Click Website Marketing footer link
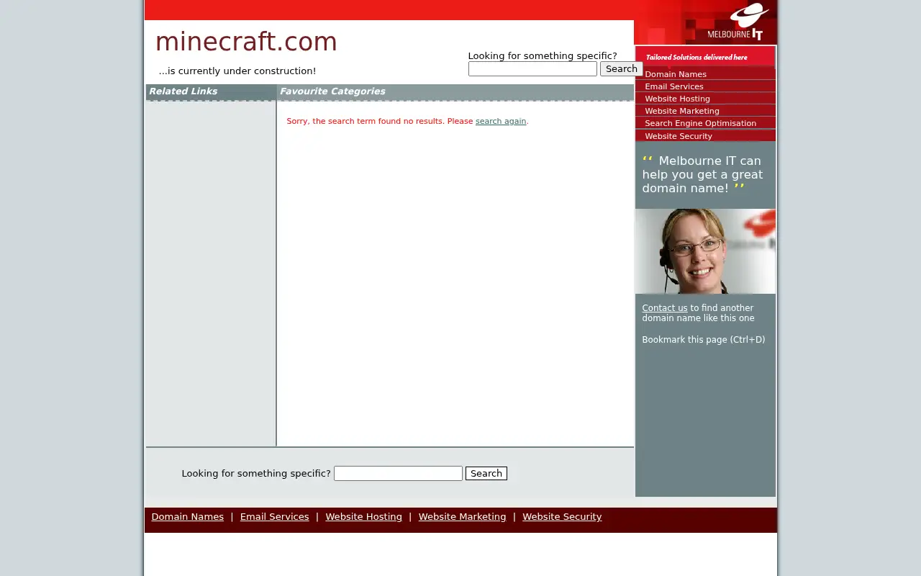Image resolution: width=921 pixels, height=576 pixels. pyautogui.click(x=462, y=516)
